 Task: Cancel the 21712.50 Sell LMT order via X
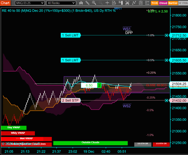[166, 35]
